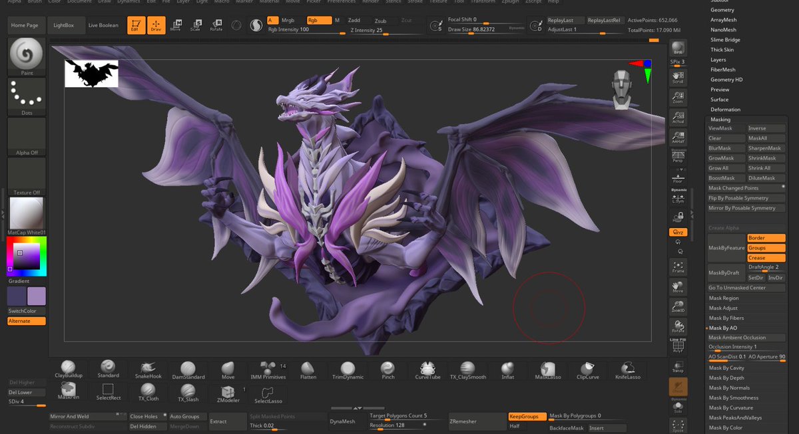This screenshot has width=799, height=434.
Task: Open the Mask By Color section
Action: tap(726, 427)
